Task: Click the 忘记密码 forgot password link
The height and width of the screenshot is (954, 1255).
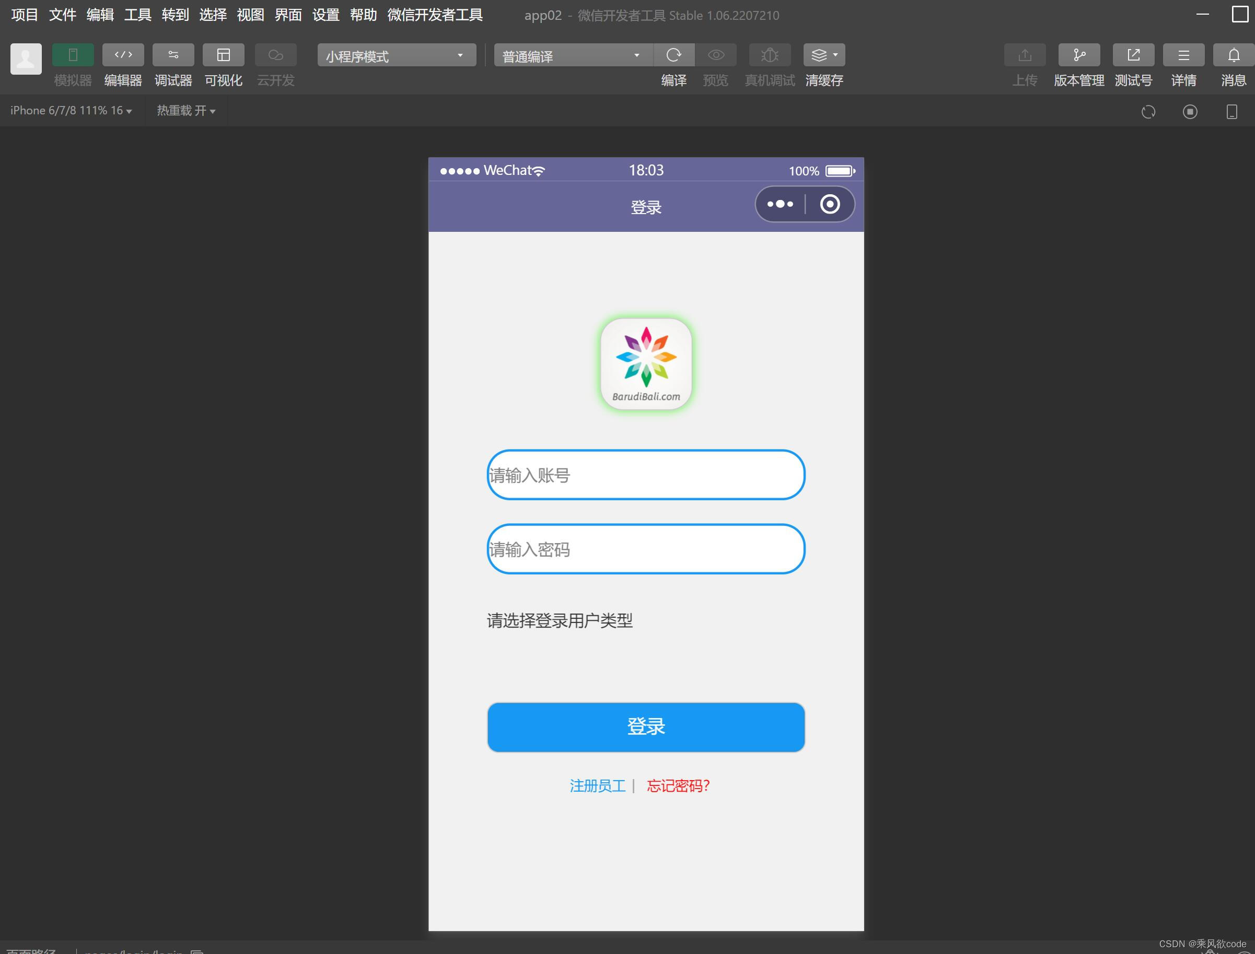Action: tap(678, 786)
